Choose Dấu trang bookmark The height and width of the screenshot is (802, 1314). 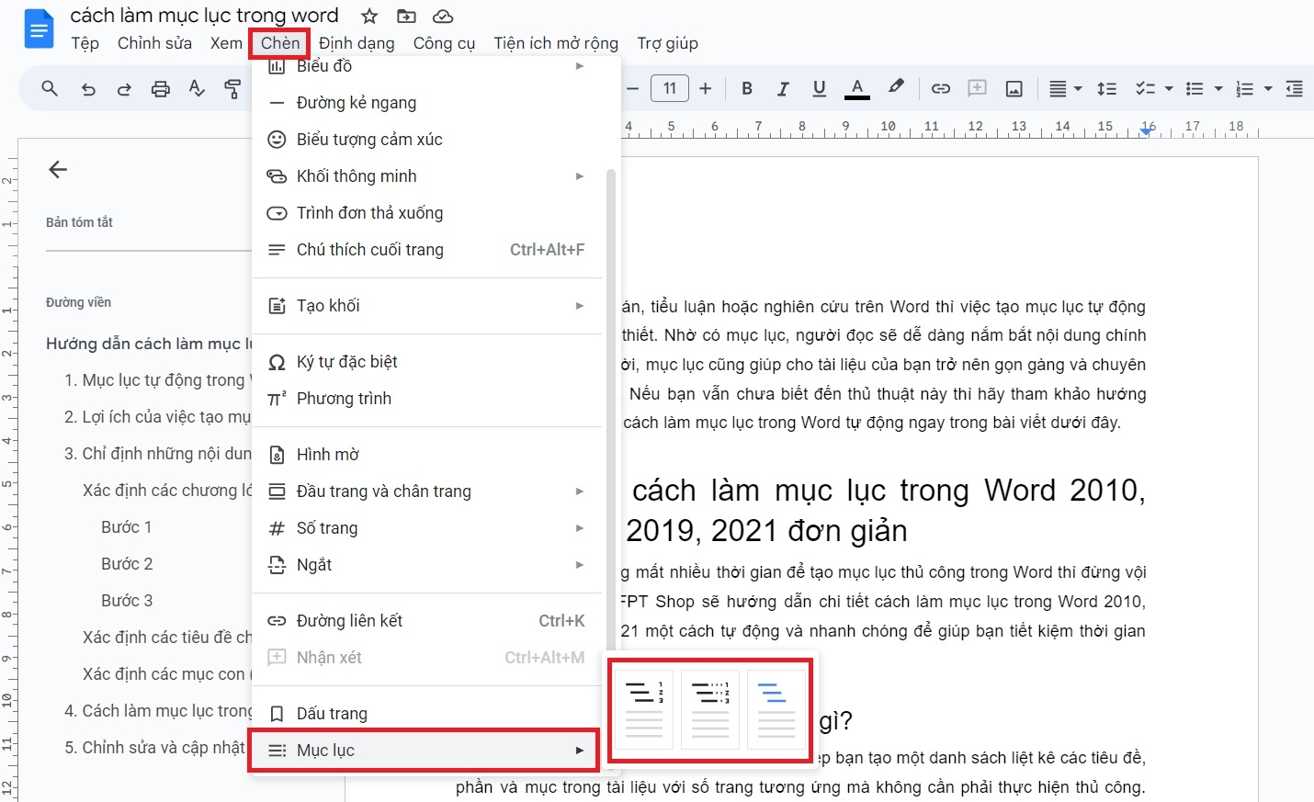coord(427,714)
